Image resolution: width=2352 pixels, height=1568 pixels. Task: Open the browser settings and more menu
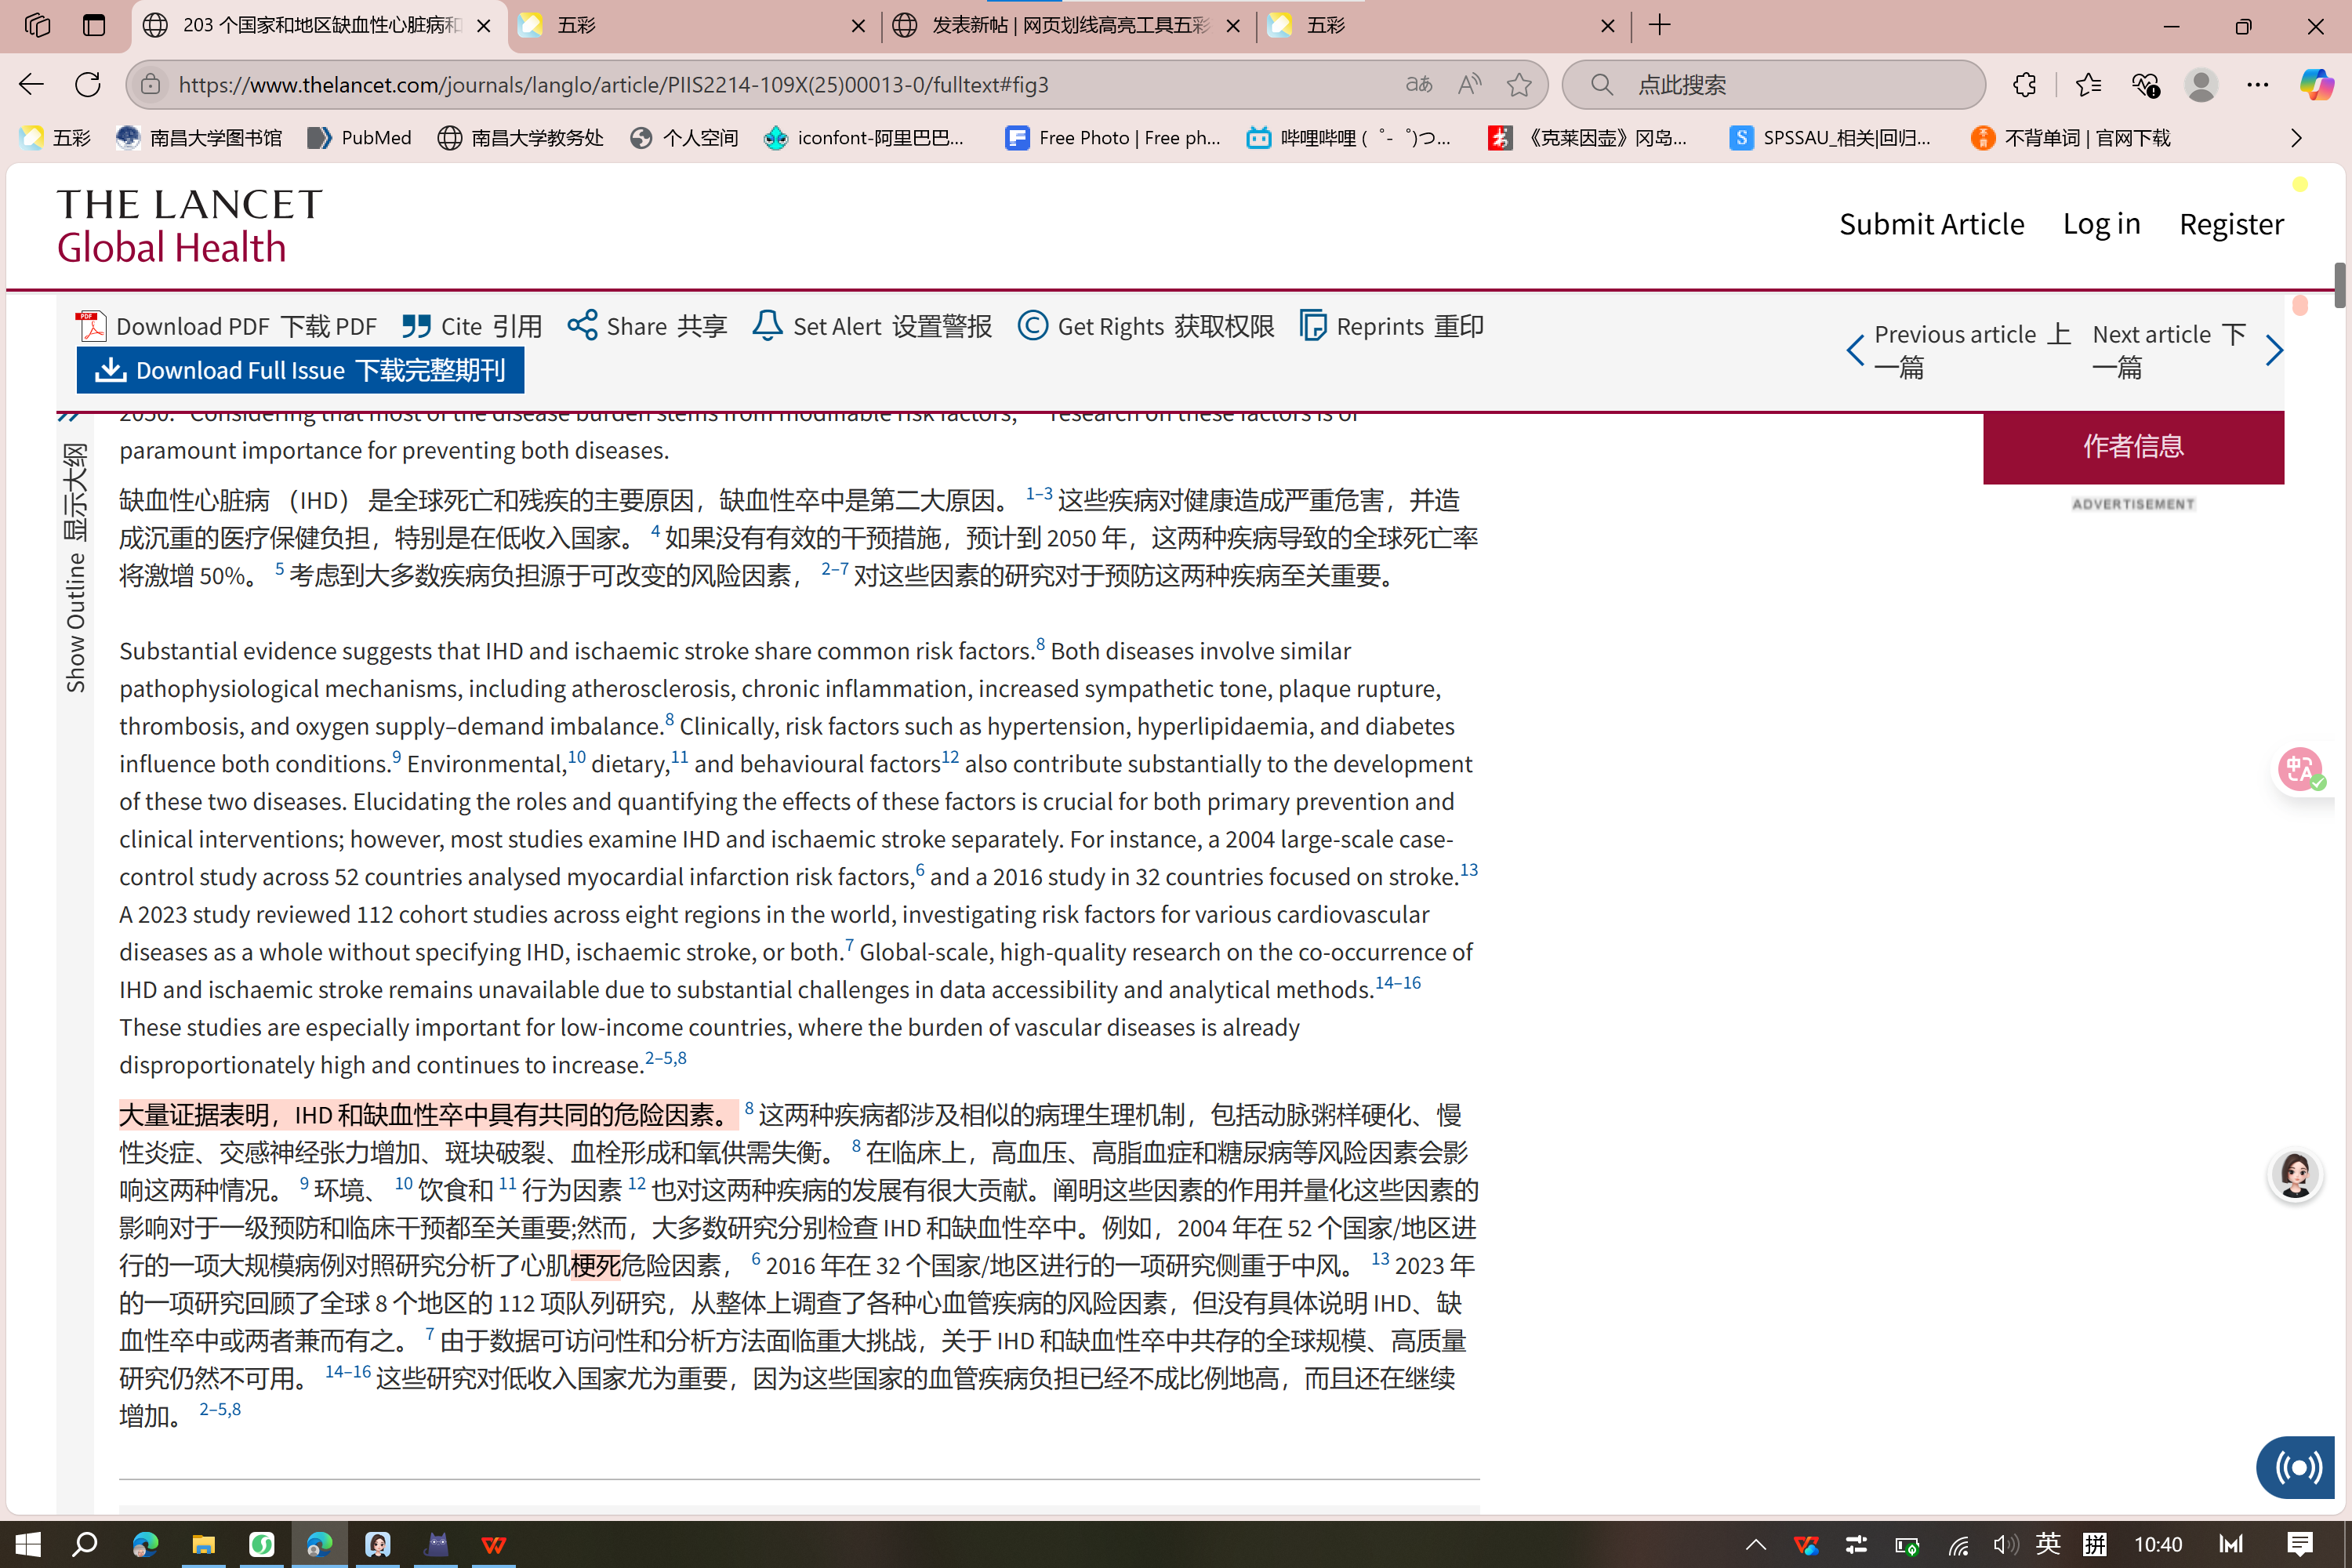(x=2258, y=85)
